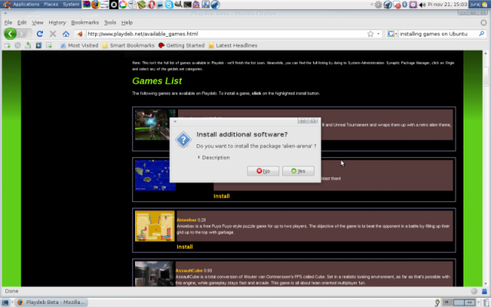Click the Games List heading
The width and height of the screenshot is (491, 307).
157,81
